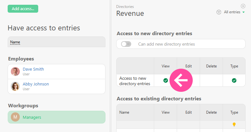
Task: Click the filter icon beside All entries
Action: tap(219, 12)
